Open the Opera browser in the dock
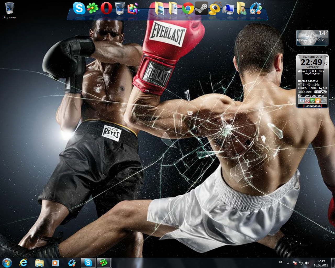335x268 pixels. coord(106,8)
